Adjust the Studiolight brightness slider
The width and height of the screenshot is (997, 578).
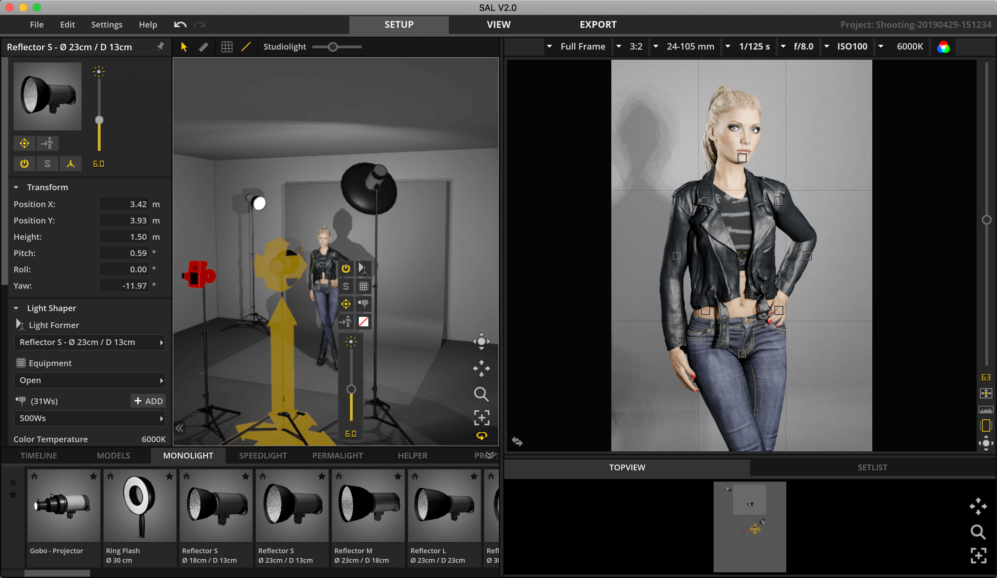pos(337,47)
